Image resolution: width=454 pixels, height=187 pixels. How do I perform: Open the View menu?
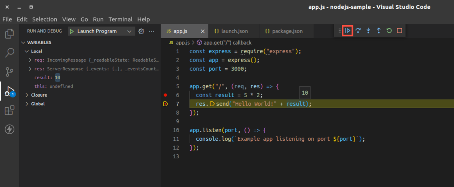pyautogui.click(x=69, y=19)
